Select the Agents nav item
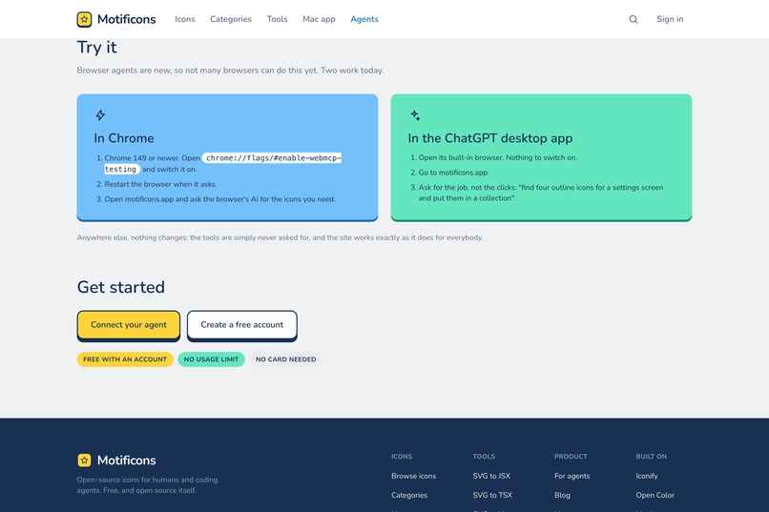This screenshot has width=769, height=512. 364,19
